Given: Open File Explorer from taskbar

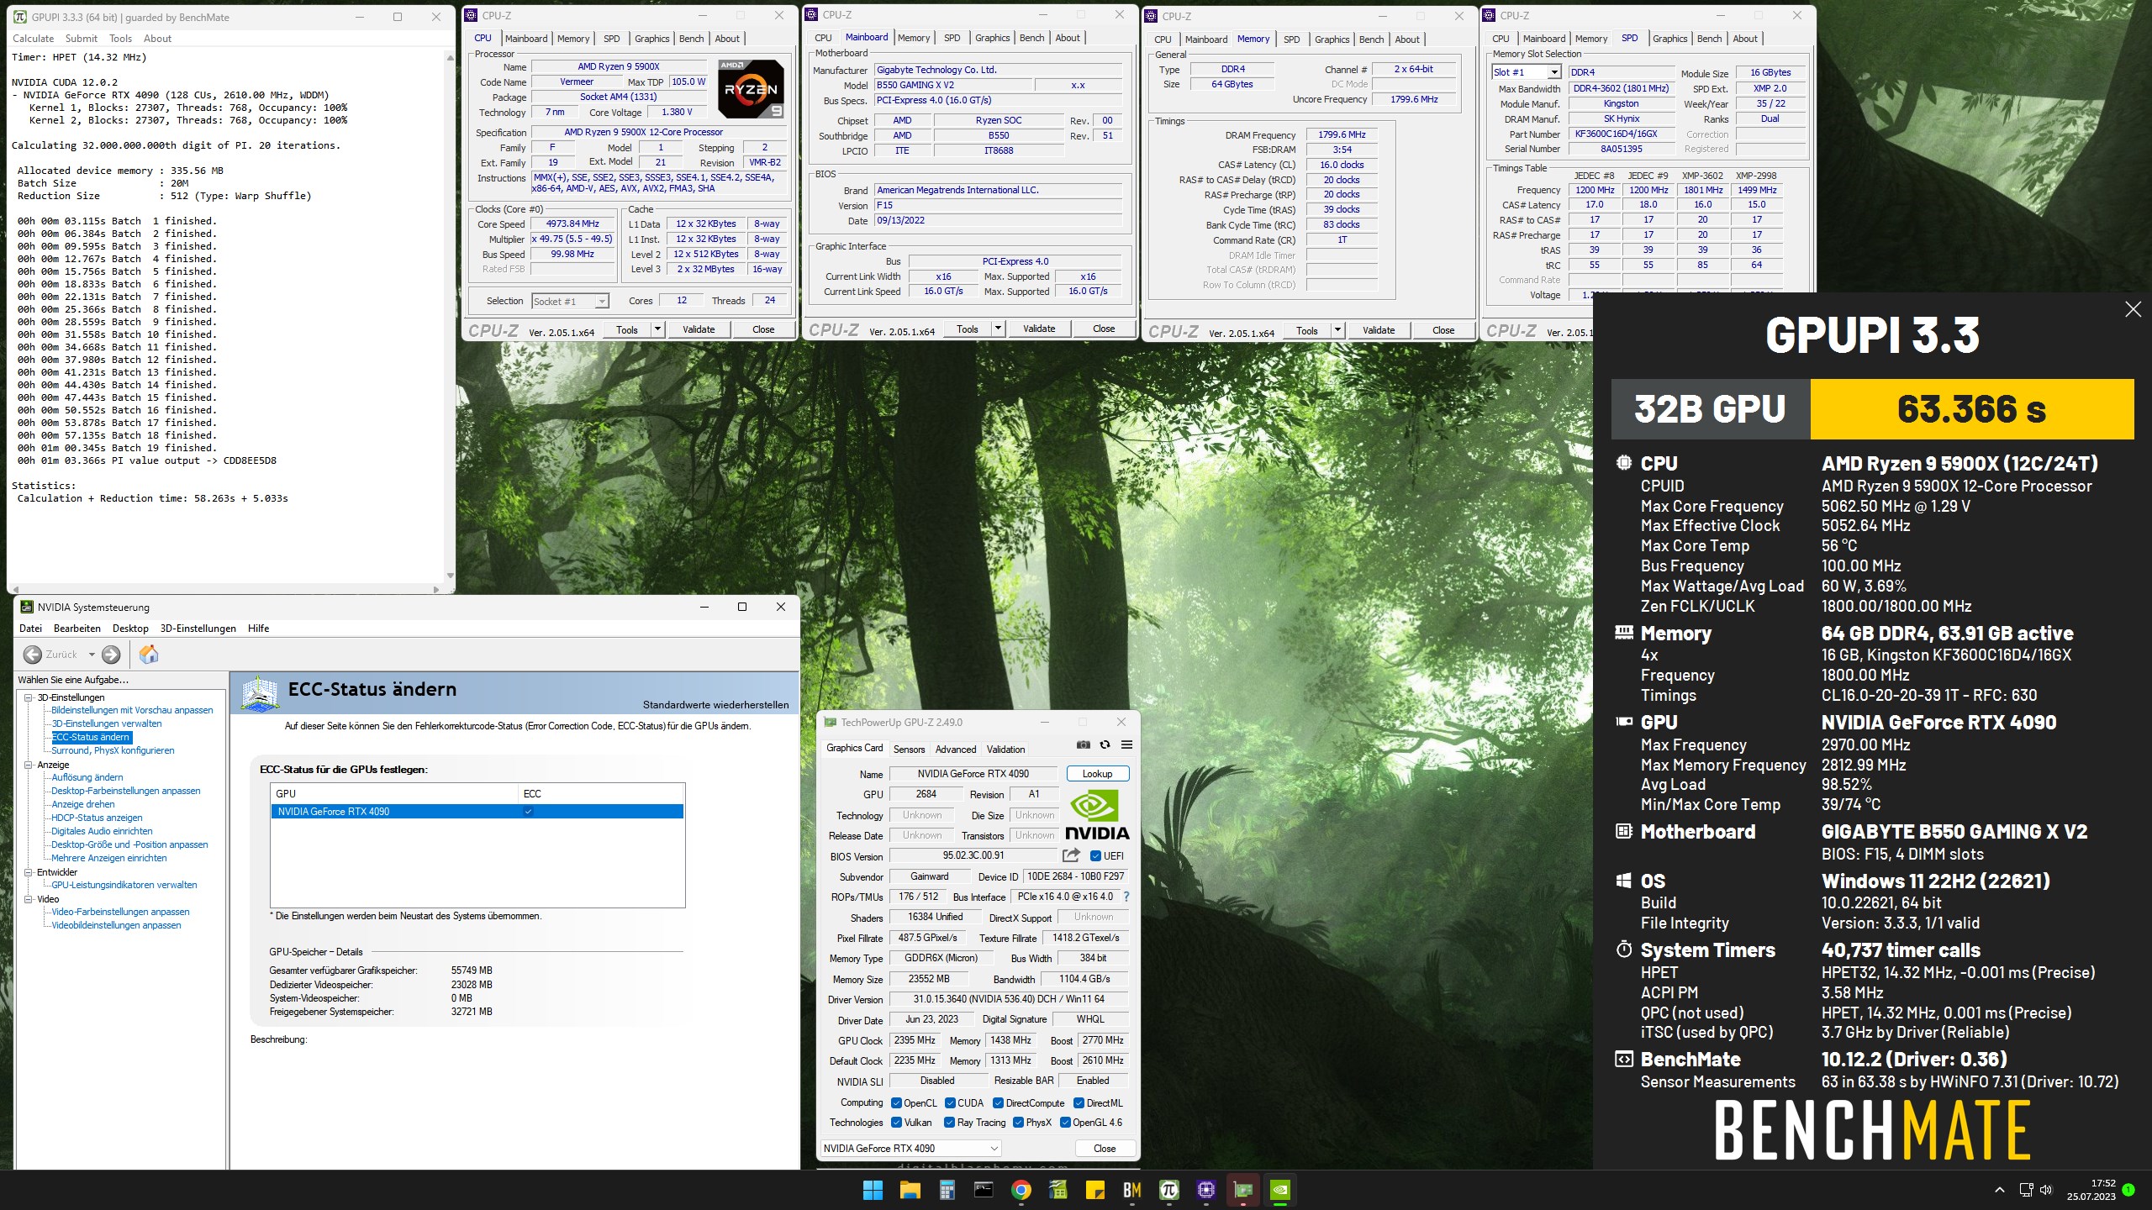Looking at the screenshot, I should (910, 1190).
